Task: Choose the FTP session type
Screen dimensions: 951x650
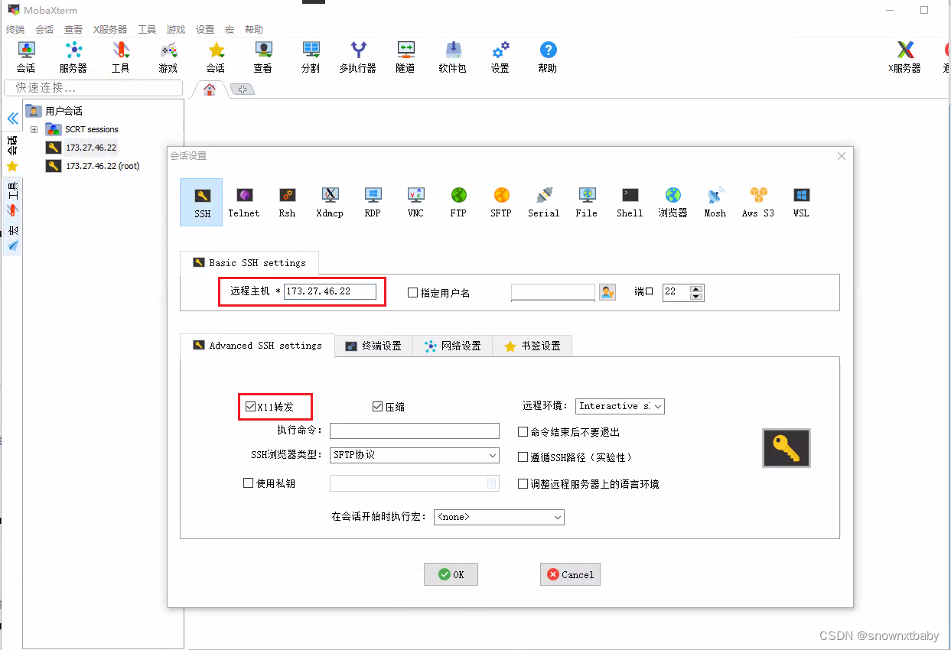Action: [458, 202]
